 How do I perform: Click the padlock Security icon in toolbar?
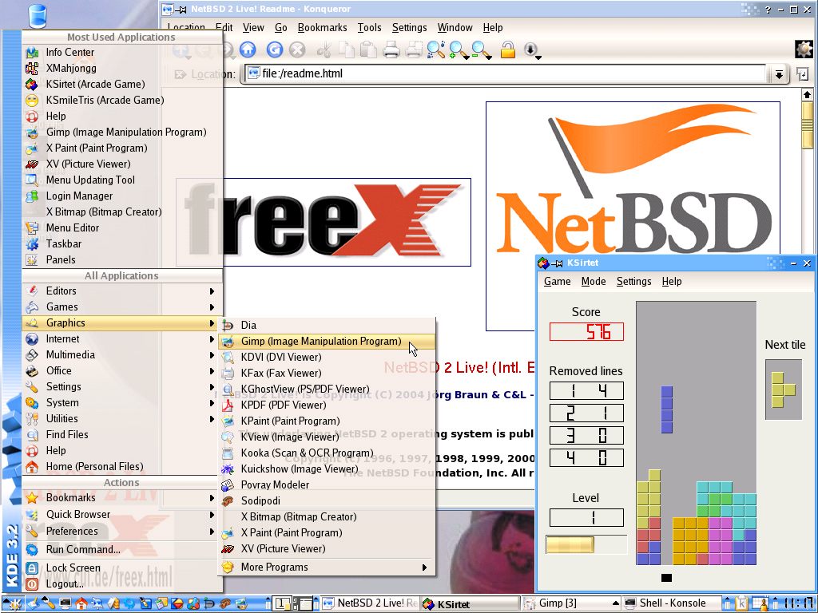tap(507, 49)
